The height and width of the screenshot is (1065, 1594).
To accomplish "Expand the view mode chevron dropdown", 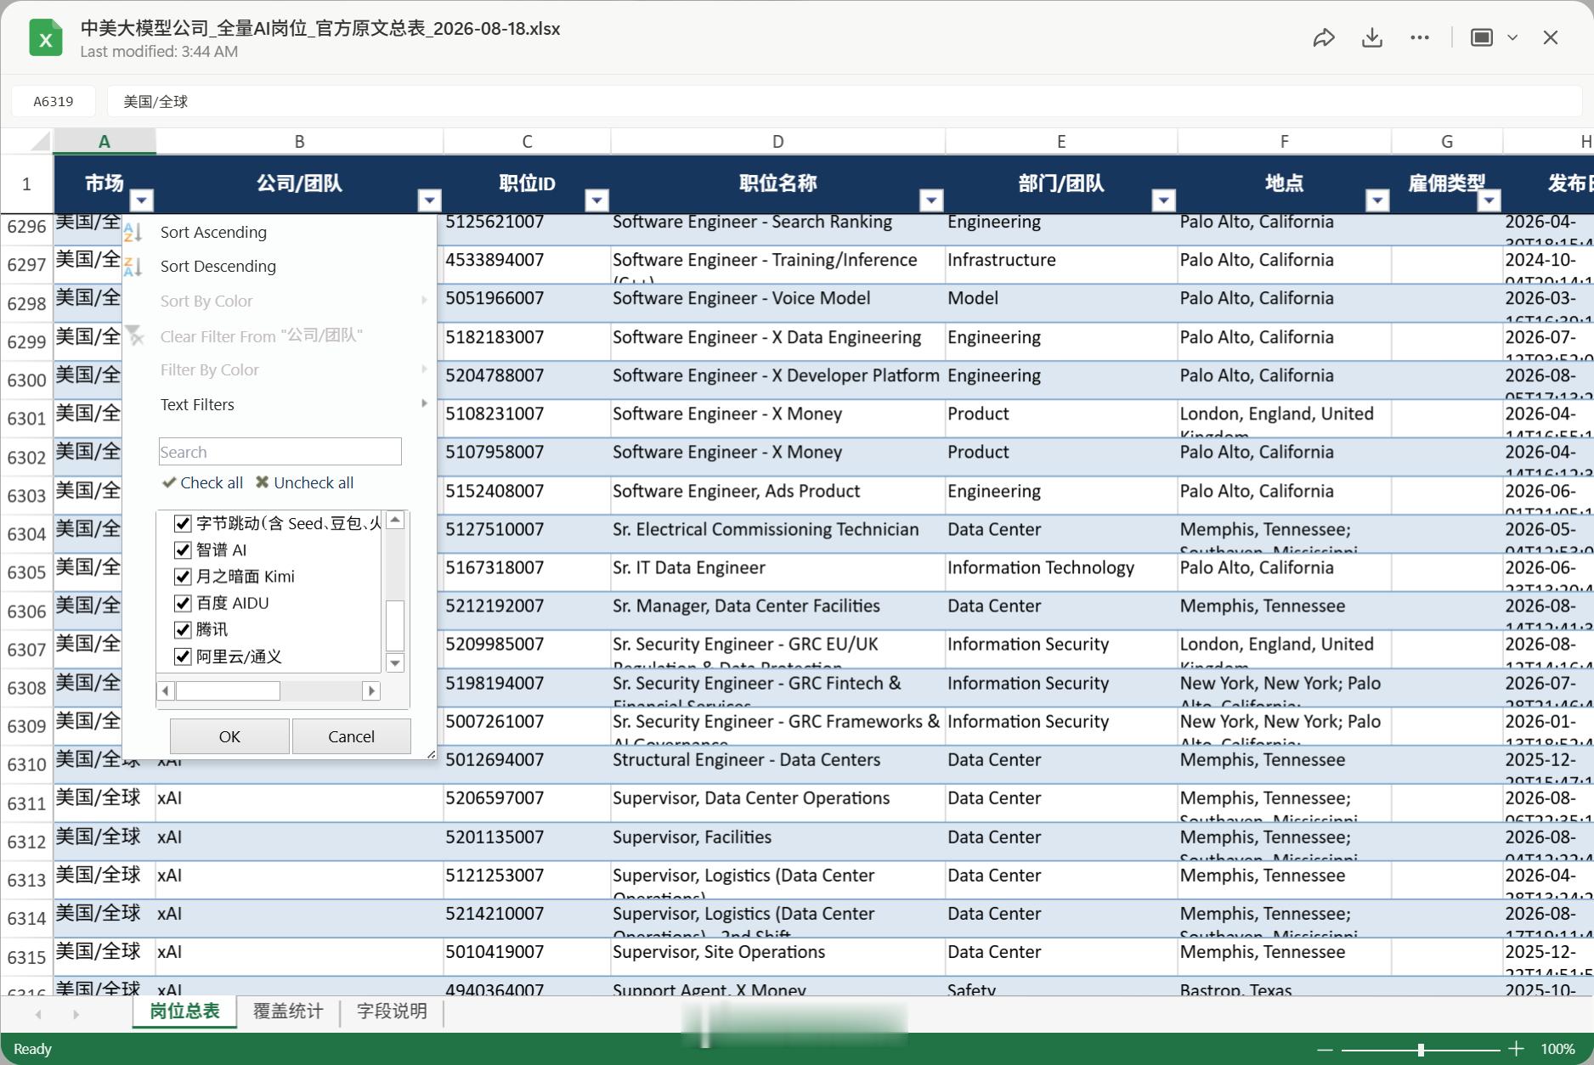I will click(1512, 37).
